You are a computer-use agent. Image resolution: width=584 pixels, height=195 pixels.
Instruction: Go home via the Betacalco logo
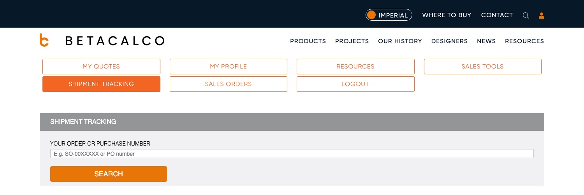[102, 40]
